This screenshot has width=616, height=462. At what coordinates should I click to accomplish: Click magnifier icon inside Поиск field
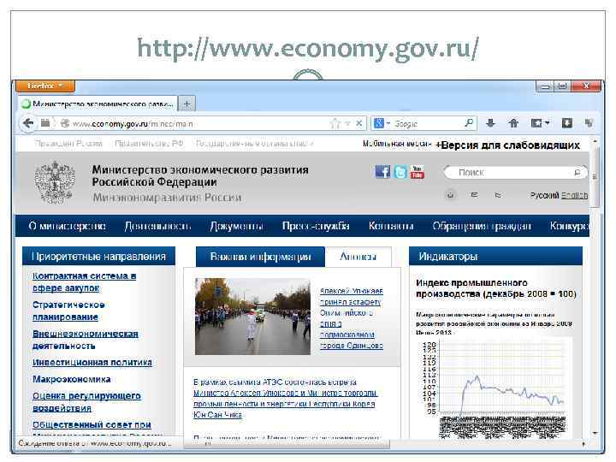(x=577, y=173)
